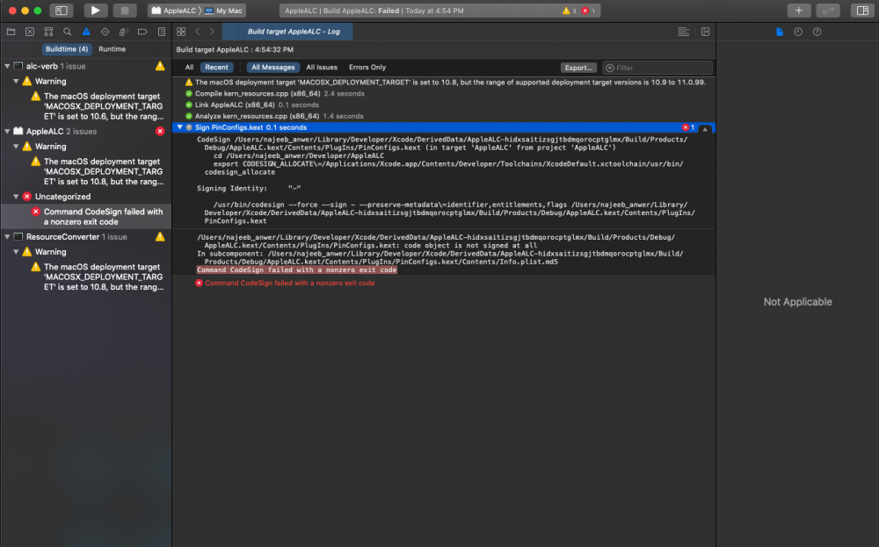Collapse the AppleALC issue group
This screenshot has width=879, height=547.
point(7,131)
